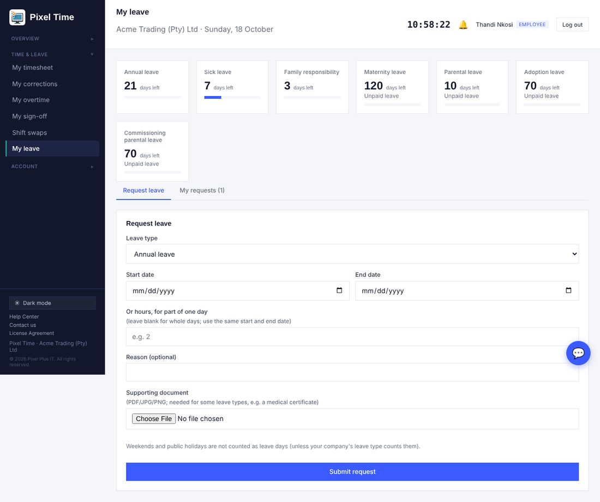Open the End date calendar picker icon
600x502 pixels.
[568, 291]
